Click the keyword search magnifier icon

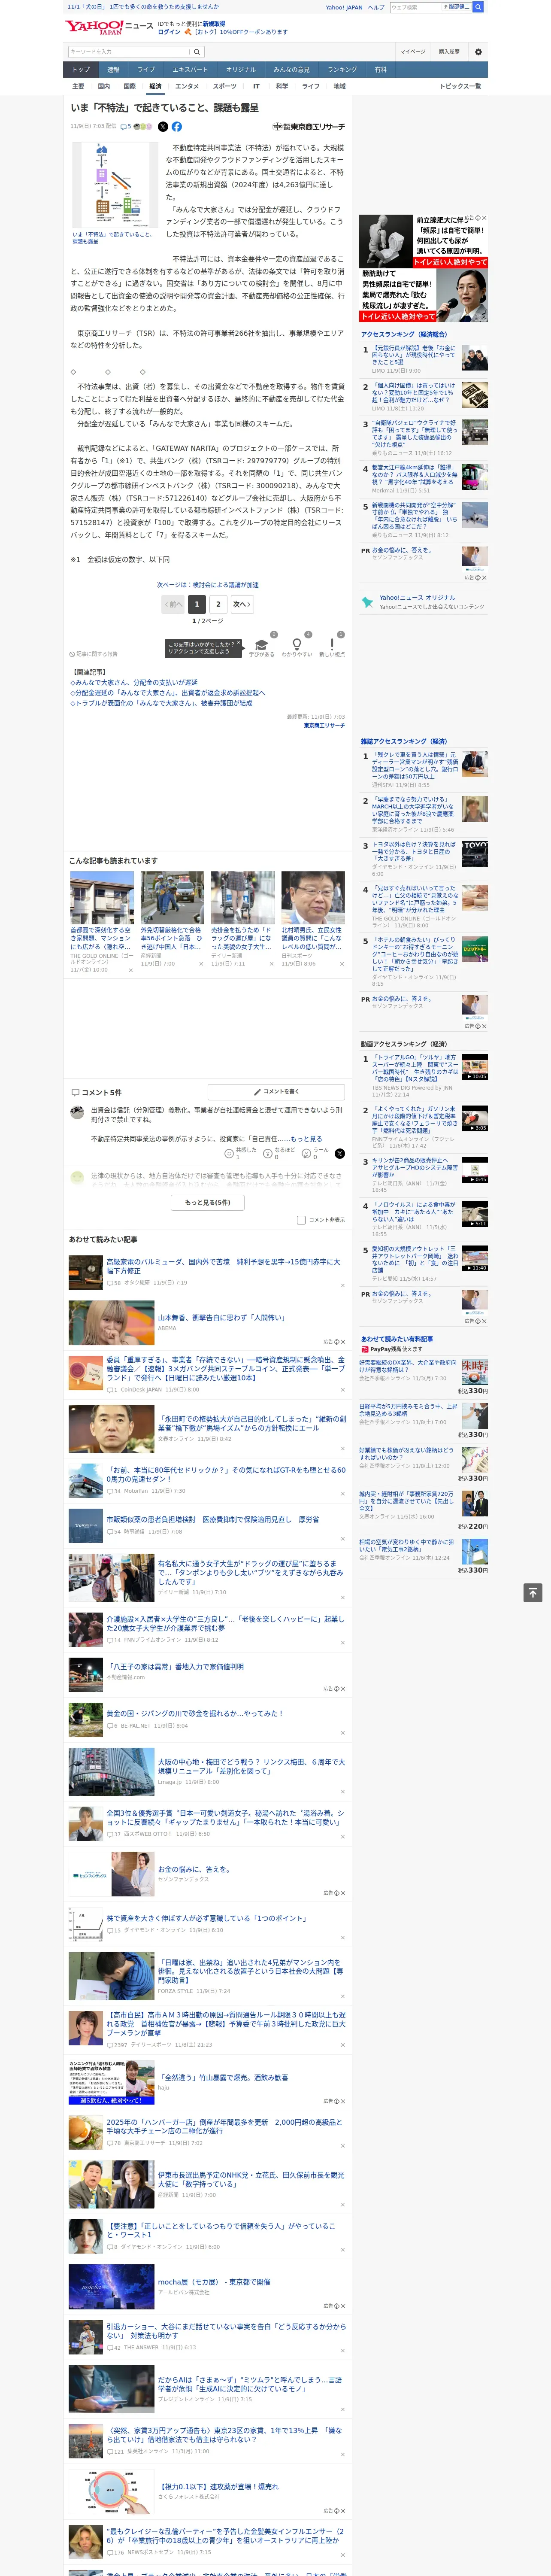click(x=196, y=52)
